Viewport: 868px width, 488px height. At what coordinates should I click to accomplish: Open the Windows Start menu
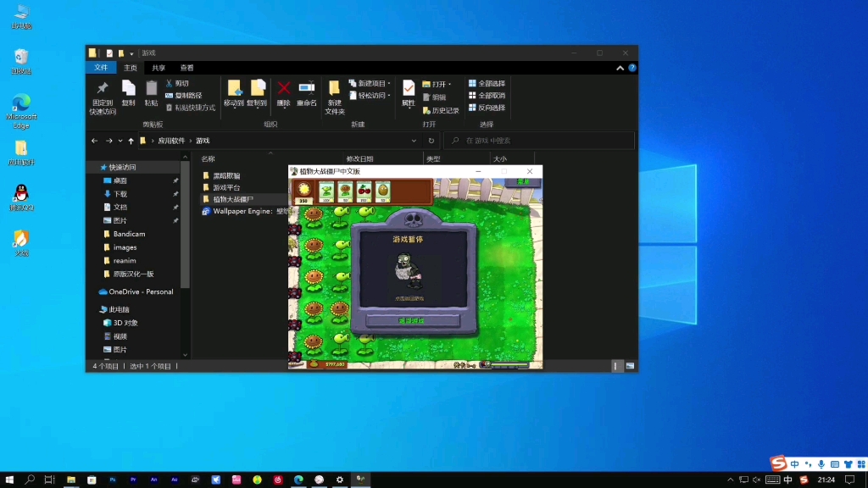(9, 480)
